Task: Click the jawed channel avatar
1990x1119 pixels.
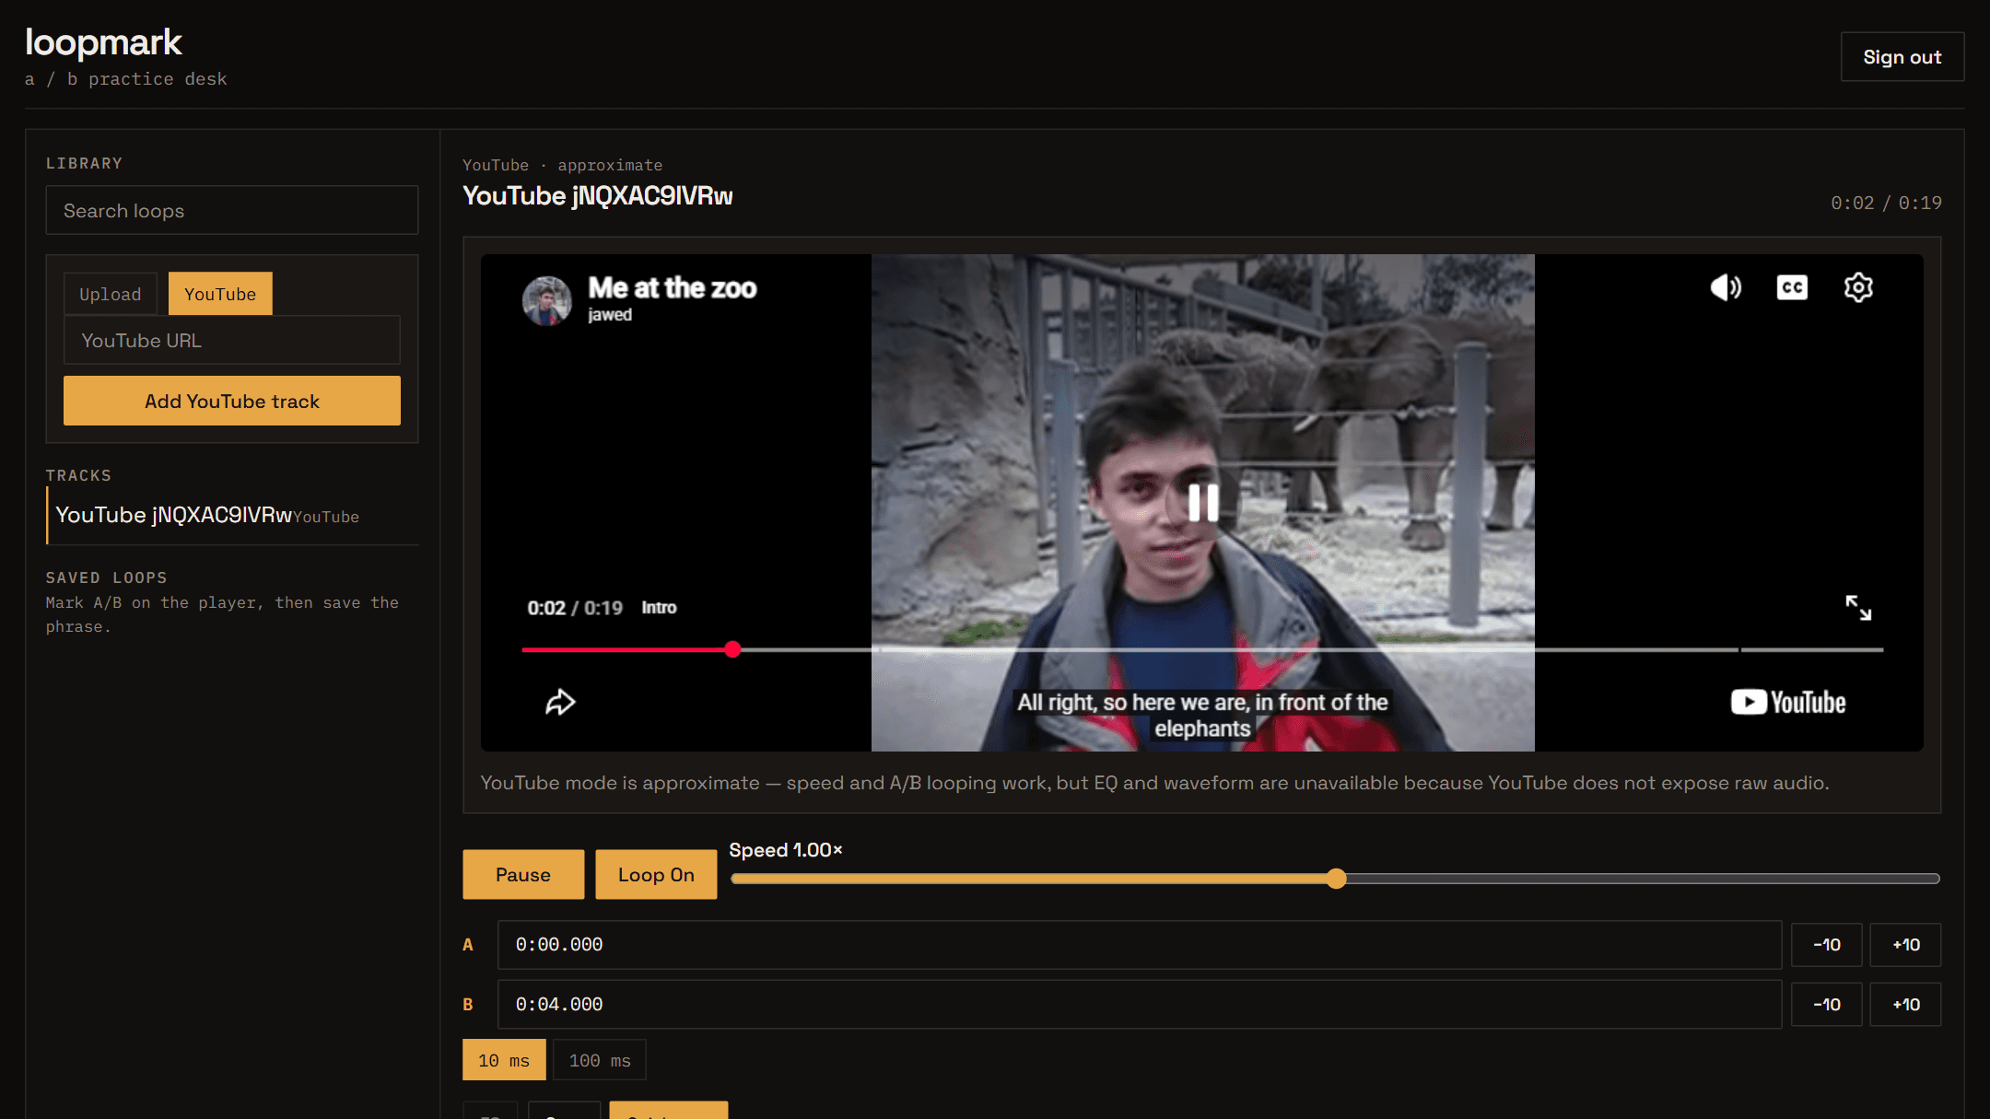Action: tap(547, 301)
